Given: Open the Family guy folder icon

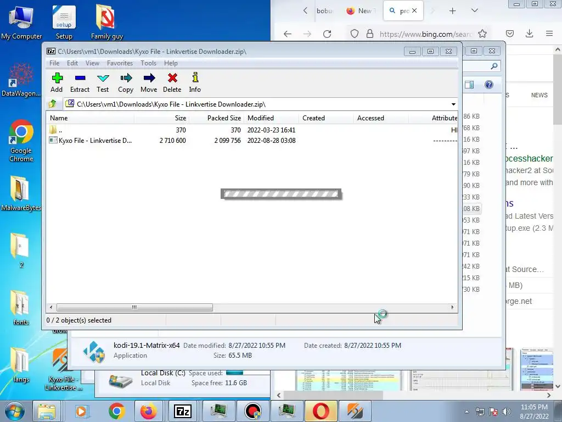Looking at the screenshot, I should click(106, 22).
